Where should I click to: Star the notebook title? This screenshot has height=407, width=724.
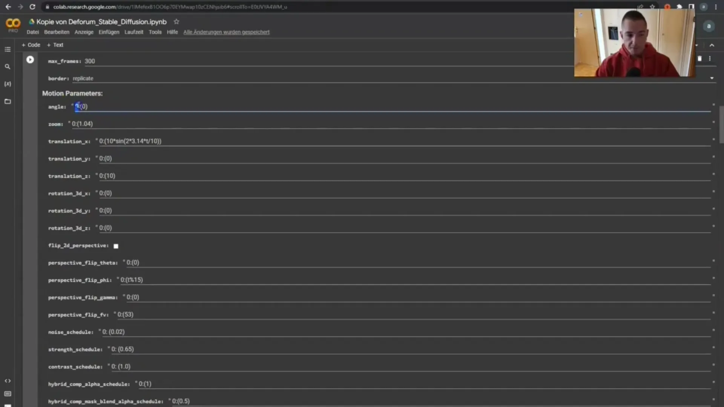[x=176, y=21]
